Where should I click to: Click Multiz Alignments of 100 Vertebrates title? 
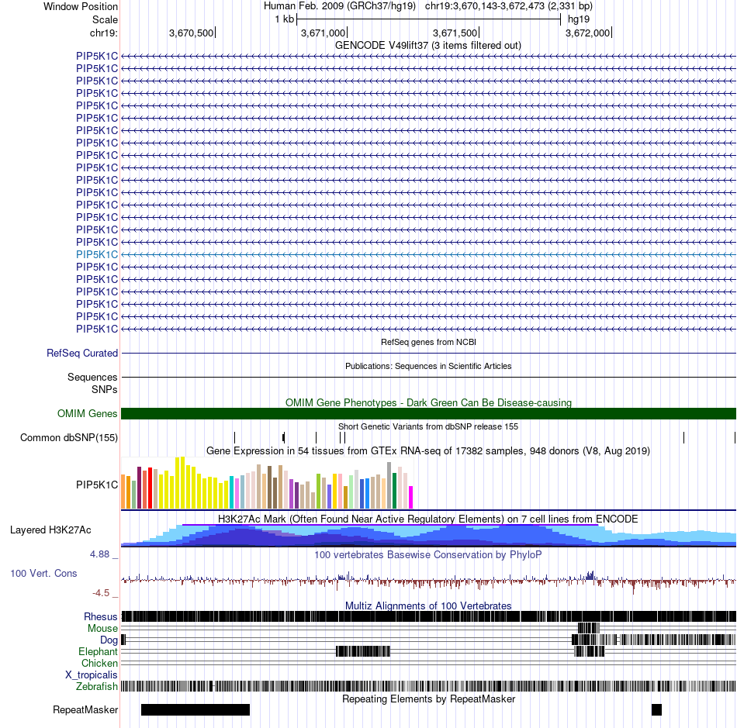(428, 606)
